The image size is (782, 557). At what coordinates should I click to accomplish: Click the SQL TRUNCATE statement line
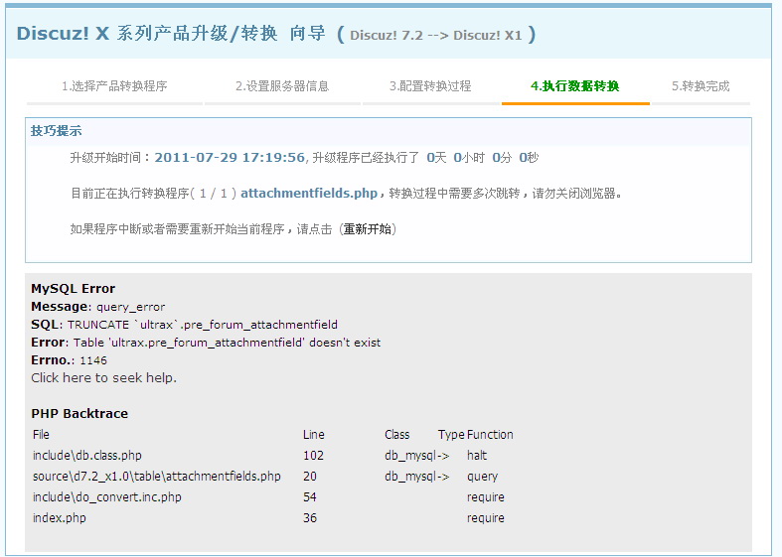point(184,325)
